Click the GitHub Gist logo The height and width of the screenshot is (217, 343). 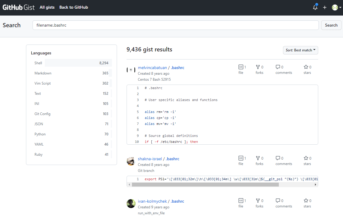19,7
